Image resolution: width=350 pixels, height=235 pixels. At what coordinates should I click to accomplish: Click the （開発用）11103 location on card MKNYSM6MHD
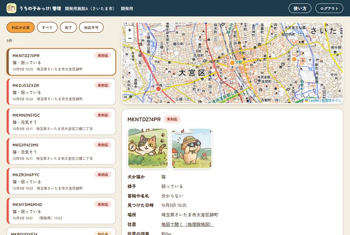click(50, 218)
